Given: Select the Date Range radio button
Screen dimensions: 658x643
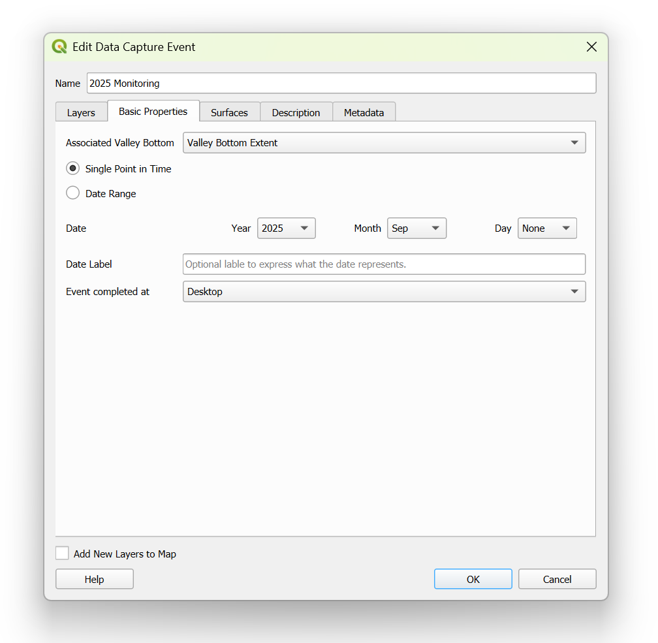Looking at the screenshot, I should coord(73,193).
